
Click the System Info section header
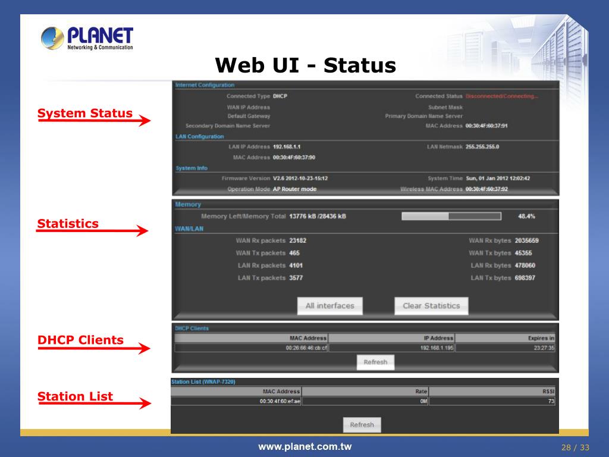(x=192, y=168)
